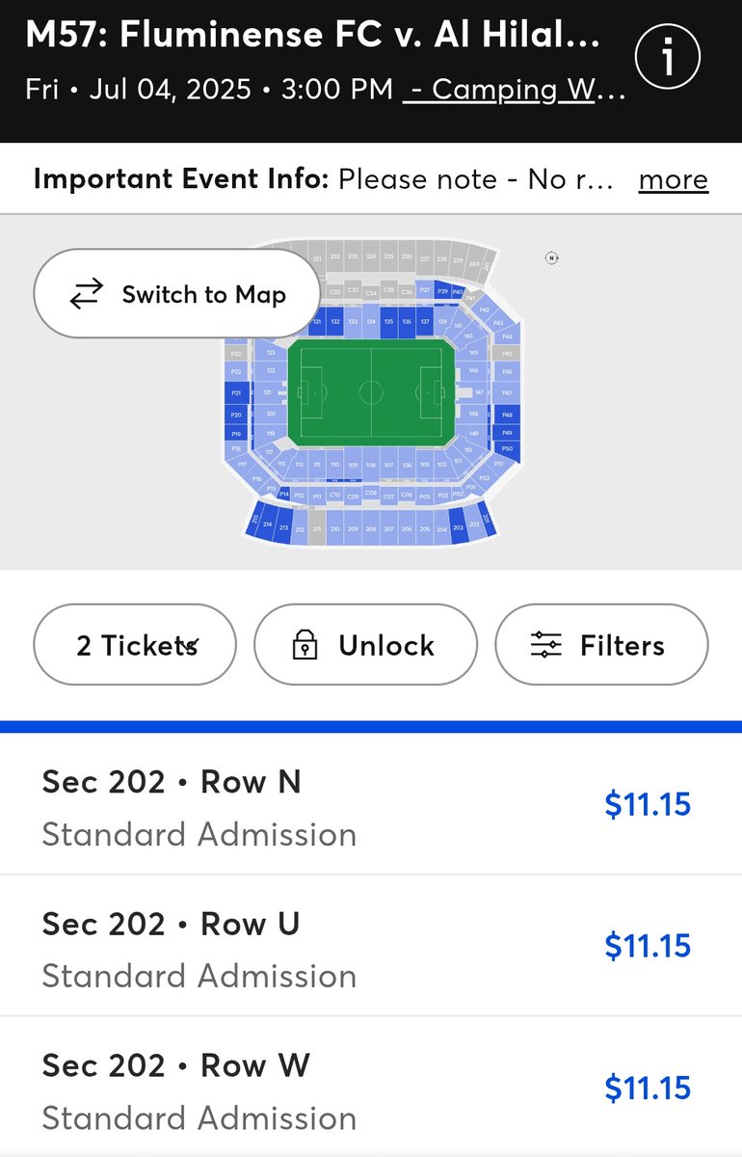Open the Camping World venue link
Screen dimensions: 742x1157
[514, 91]
